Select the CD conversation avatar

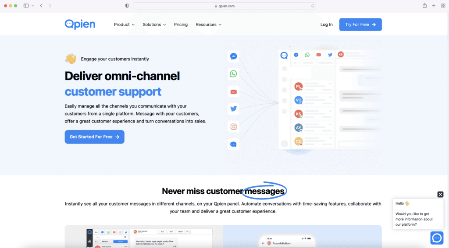pyautogui.click(x=298, y=141)
